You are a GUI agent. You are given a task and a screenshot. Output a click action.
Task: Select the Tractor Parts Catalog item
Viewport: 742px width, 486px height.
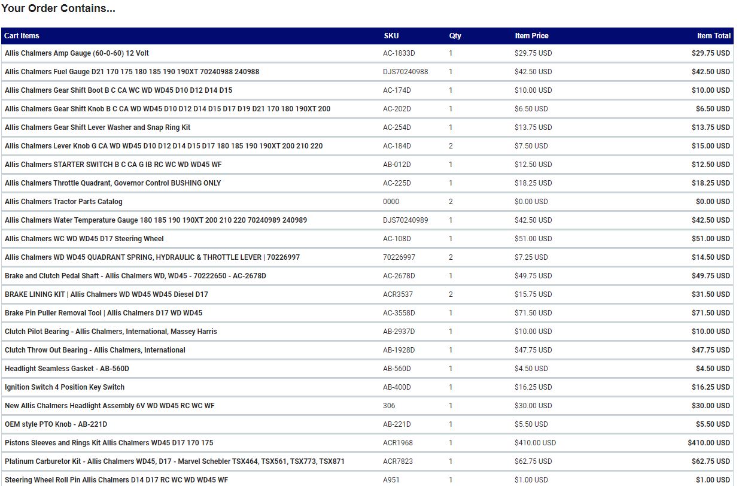pyautogui.click(x=63, y=202)
